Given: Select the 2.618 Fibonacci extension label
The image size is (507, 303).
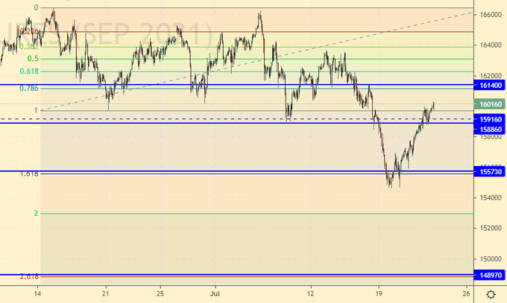Looking at the screenshot, I should (29, 276).
